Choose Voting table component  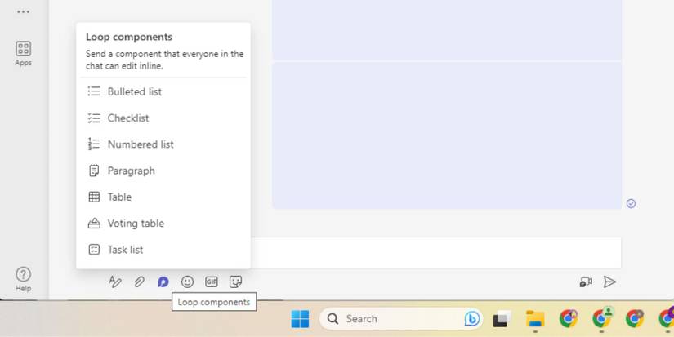(163, 224)
